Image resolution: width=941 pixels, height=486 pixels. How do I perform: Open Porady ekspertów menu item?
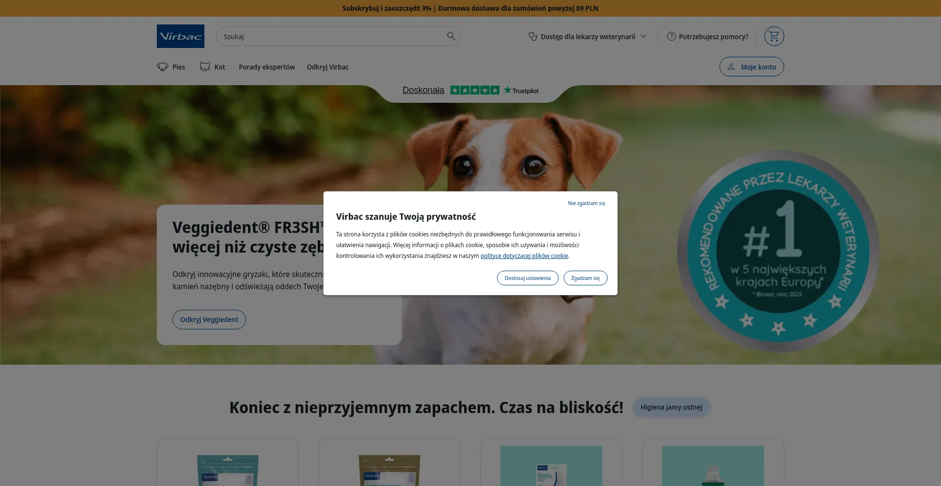[267, 67]
